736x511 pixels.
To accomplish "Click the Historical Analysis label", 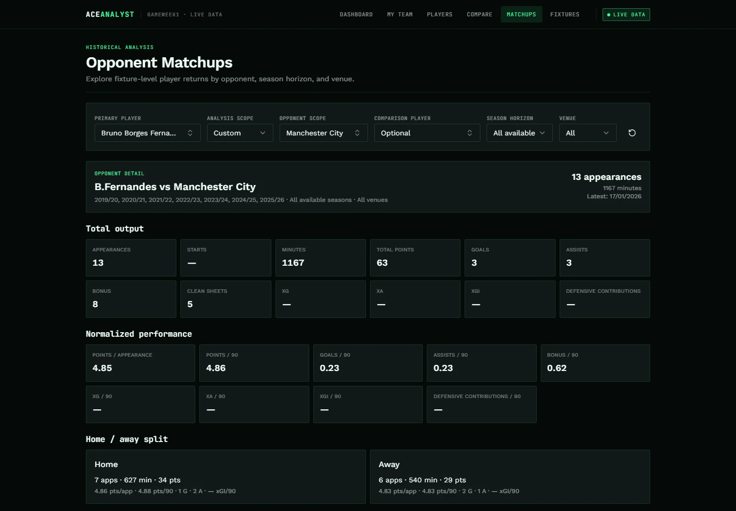I will (120, 47).
